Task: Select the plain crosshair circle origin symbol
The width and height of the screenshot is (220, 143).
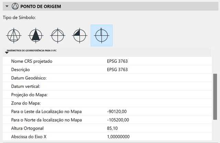Action: pos(102,35)
